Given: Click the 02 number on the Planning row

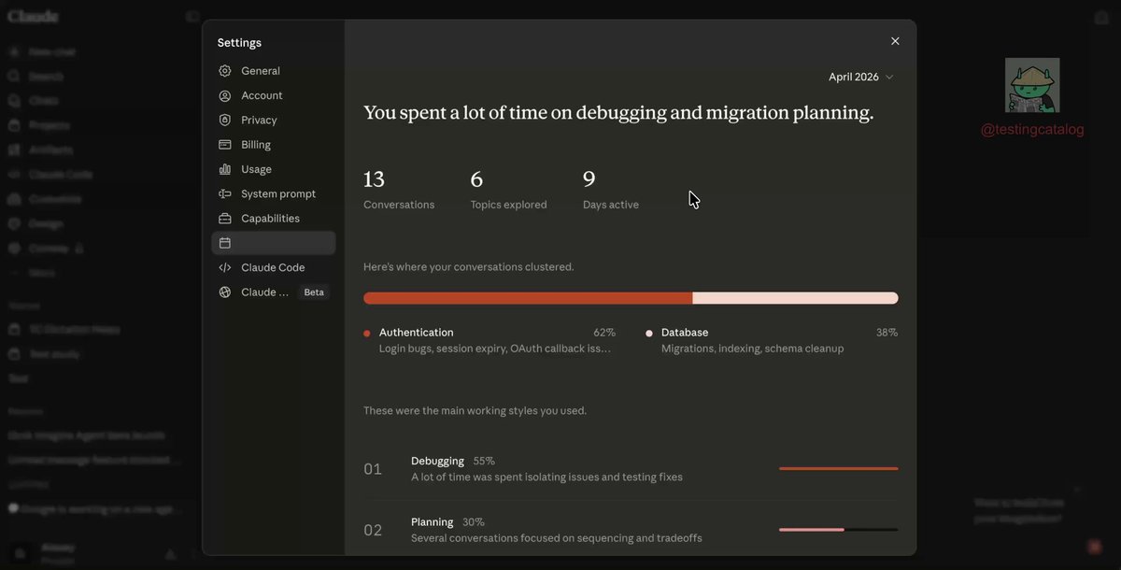Looking at the screenshot, I should (373, 531).
